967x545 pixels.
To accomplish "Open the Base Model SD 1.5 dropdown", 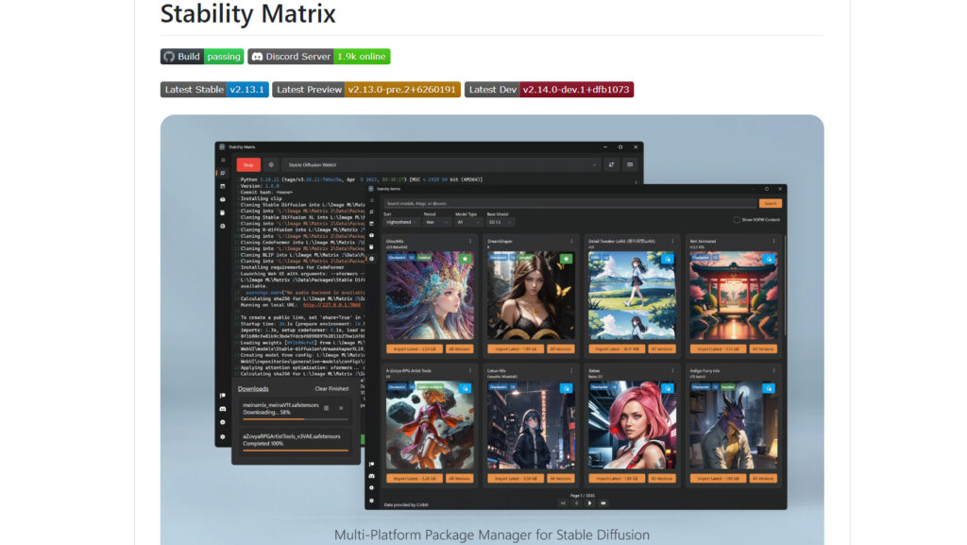I will [x=500, y=221].
